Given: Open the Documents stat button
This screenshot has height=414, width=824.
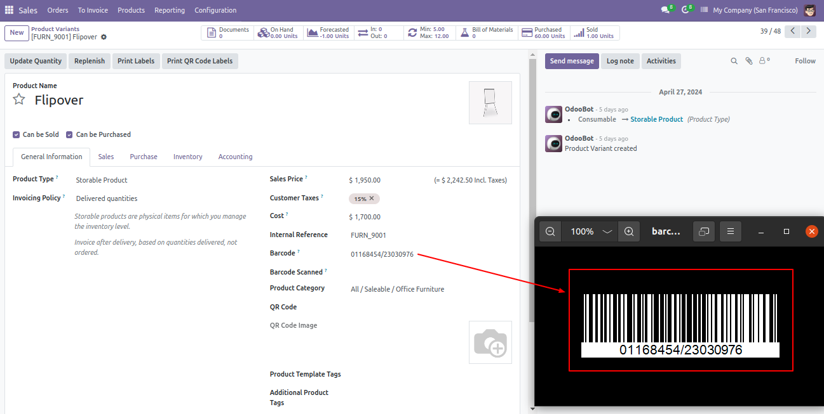Looking at the screenshot, I should point(227,33).
